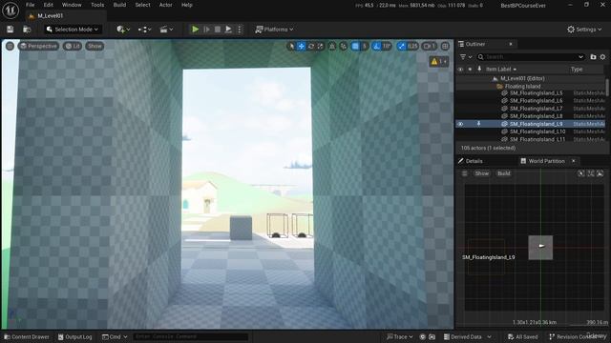Start Play in Editor with the green play button
This screenshot has height=343, width=611.
195,30
